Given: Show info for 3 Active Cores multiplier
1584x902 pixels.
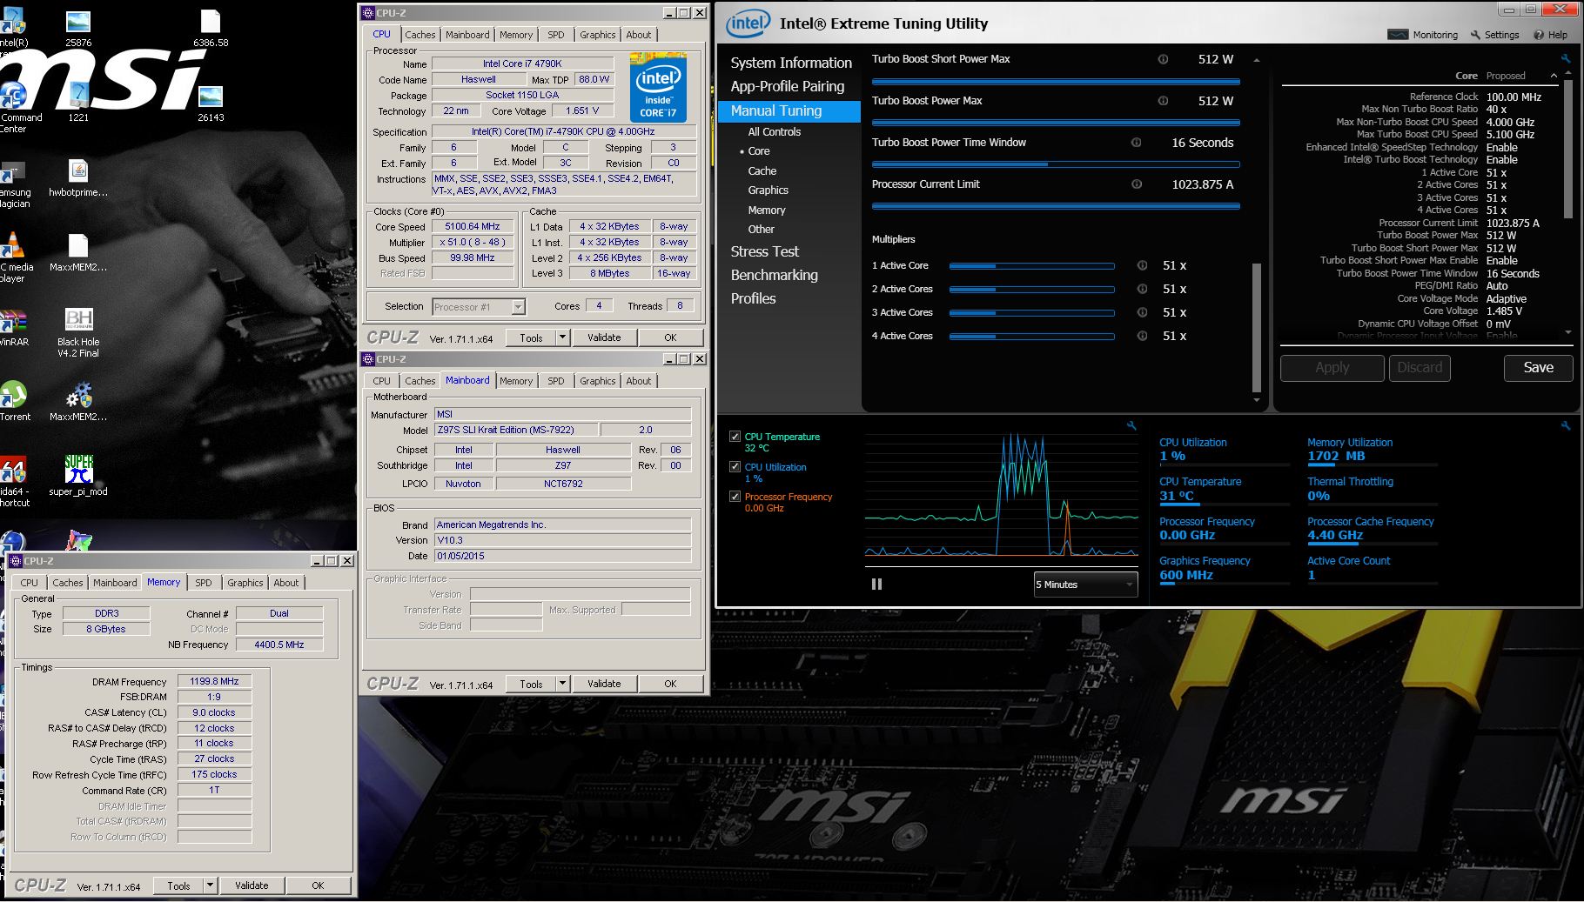Looking at the screenshot, I should click(1142, 312).
